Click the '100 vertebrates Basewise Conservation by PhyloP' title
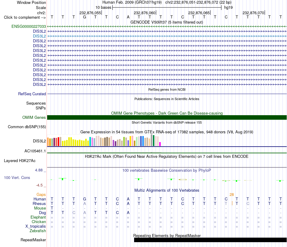The width and height of the screenshot is (287, 247). 166,171
